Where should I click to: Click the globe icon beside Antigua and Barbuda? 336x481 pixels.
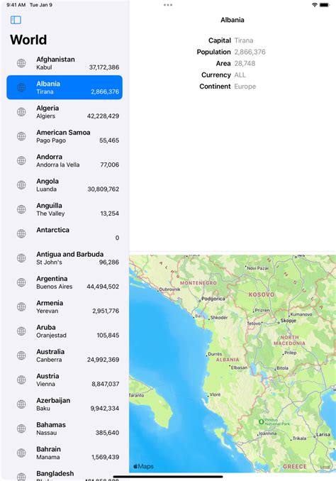click(x=21, y=258)
